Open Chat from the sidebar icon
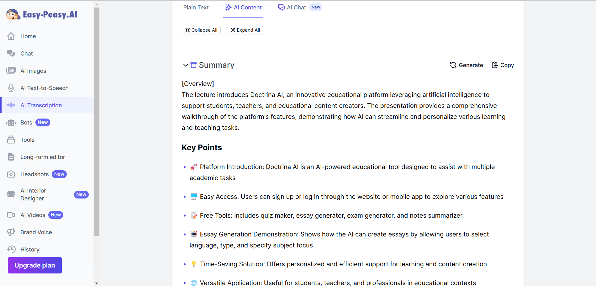Screen dimensions: 596x286 (11, 54)
